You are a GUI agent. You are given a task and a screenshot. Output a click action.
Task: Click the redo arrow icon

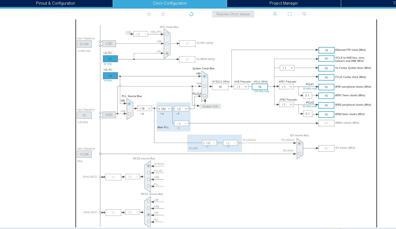tap(163, 14)
